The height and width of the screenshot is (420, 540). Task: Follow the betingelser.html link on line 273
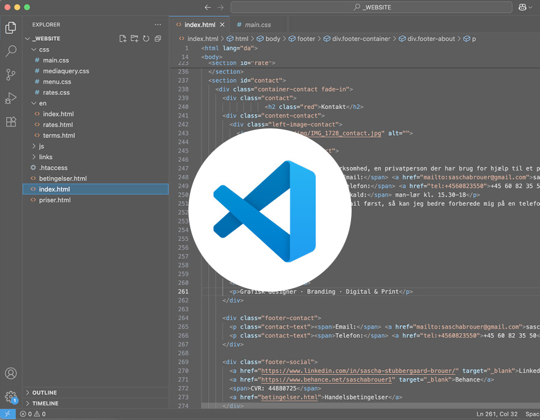(x=289, y=397)
